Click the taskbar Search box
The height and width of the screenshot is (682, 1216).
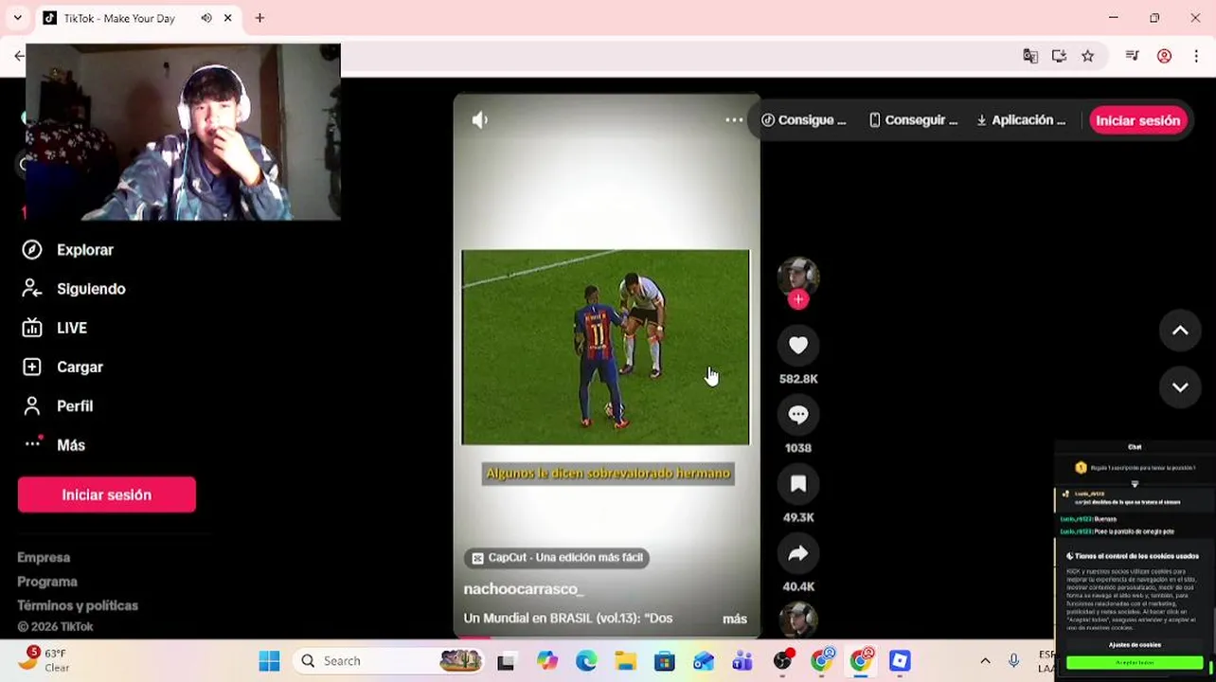pos(389,661)
